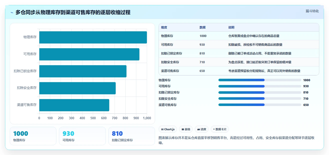329x155 pixels.
Task: Click the table data value 710
Action: tap(202, 62)
